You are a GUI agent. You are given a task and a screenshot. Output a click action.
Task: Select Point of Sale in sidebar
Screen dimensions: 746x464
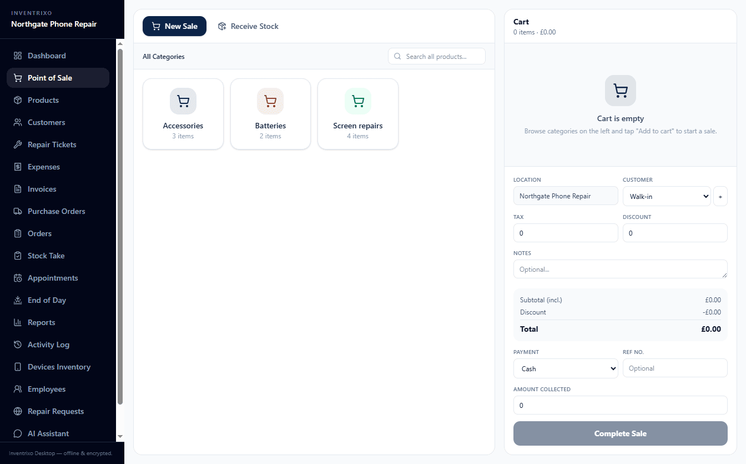(58, 78)
